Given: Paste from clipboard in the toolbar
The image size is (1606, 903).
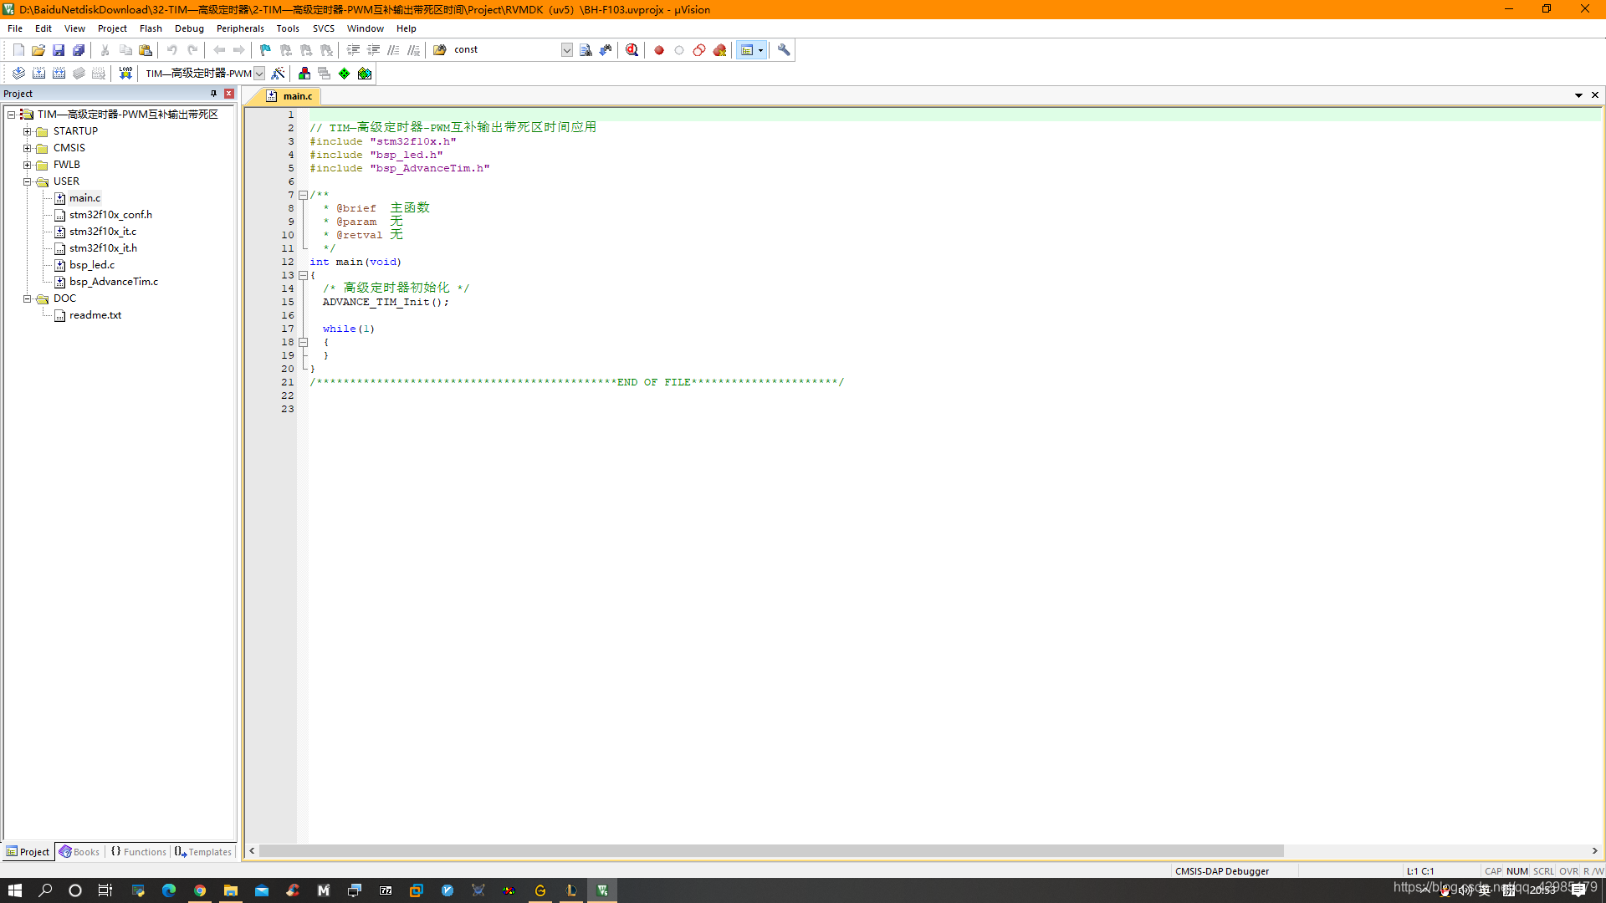Looking at the screenshot, I should (x=146, y=50).
